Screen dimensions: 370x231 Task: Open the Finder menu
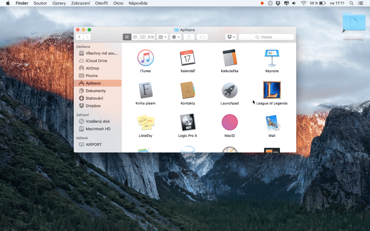pos(22,3)
